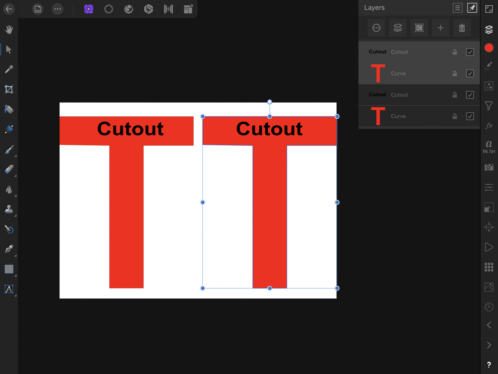Click the rotation handle above the selection
The width and height of the screenshot is (498, 374).
pyautogui.click(x=270, y=102)
